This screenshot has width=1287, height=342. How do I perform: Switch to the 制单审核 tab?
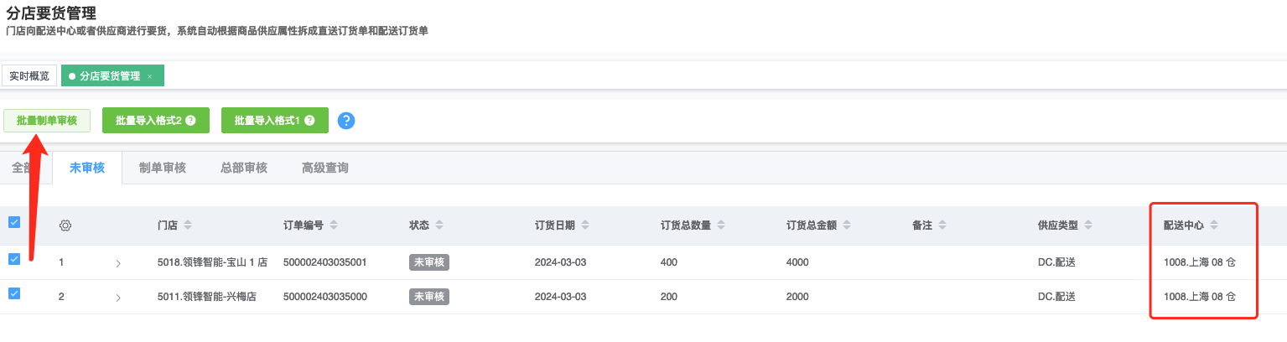coord(163,168)
